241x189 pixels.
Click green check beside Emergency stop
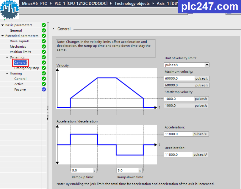point(44,68)
